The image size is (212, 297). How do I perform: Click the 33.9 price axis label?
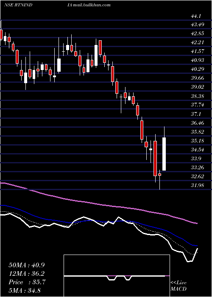pyautogui.click(x=196, y=159)
